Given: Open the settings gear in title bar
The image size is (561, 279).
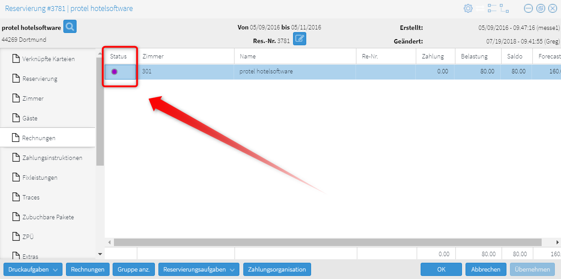Looking at the screenshot, I should point(468,8).
